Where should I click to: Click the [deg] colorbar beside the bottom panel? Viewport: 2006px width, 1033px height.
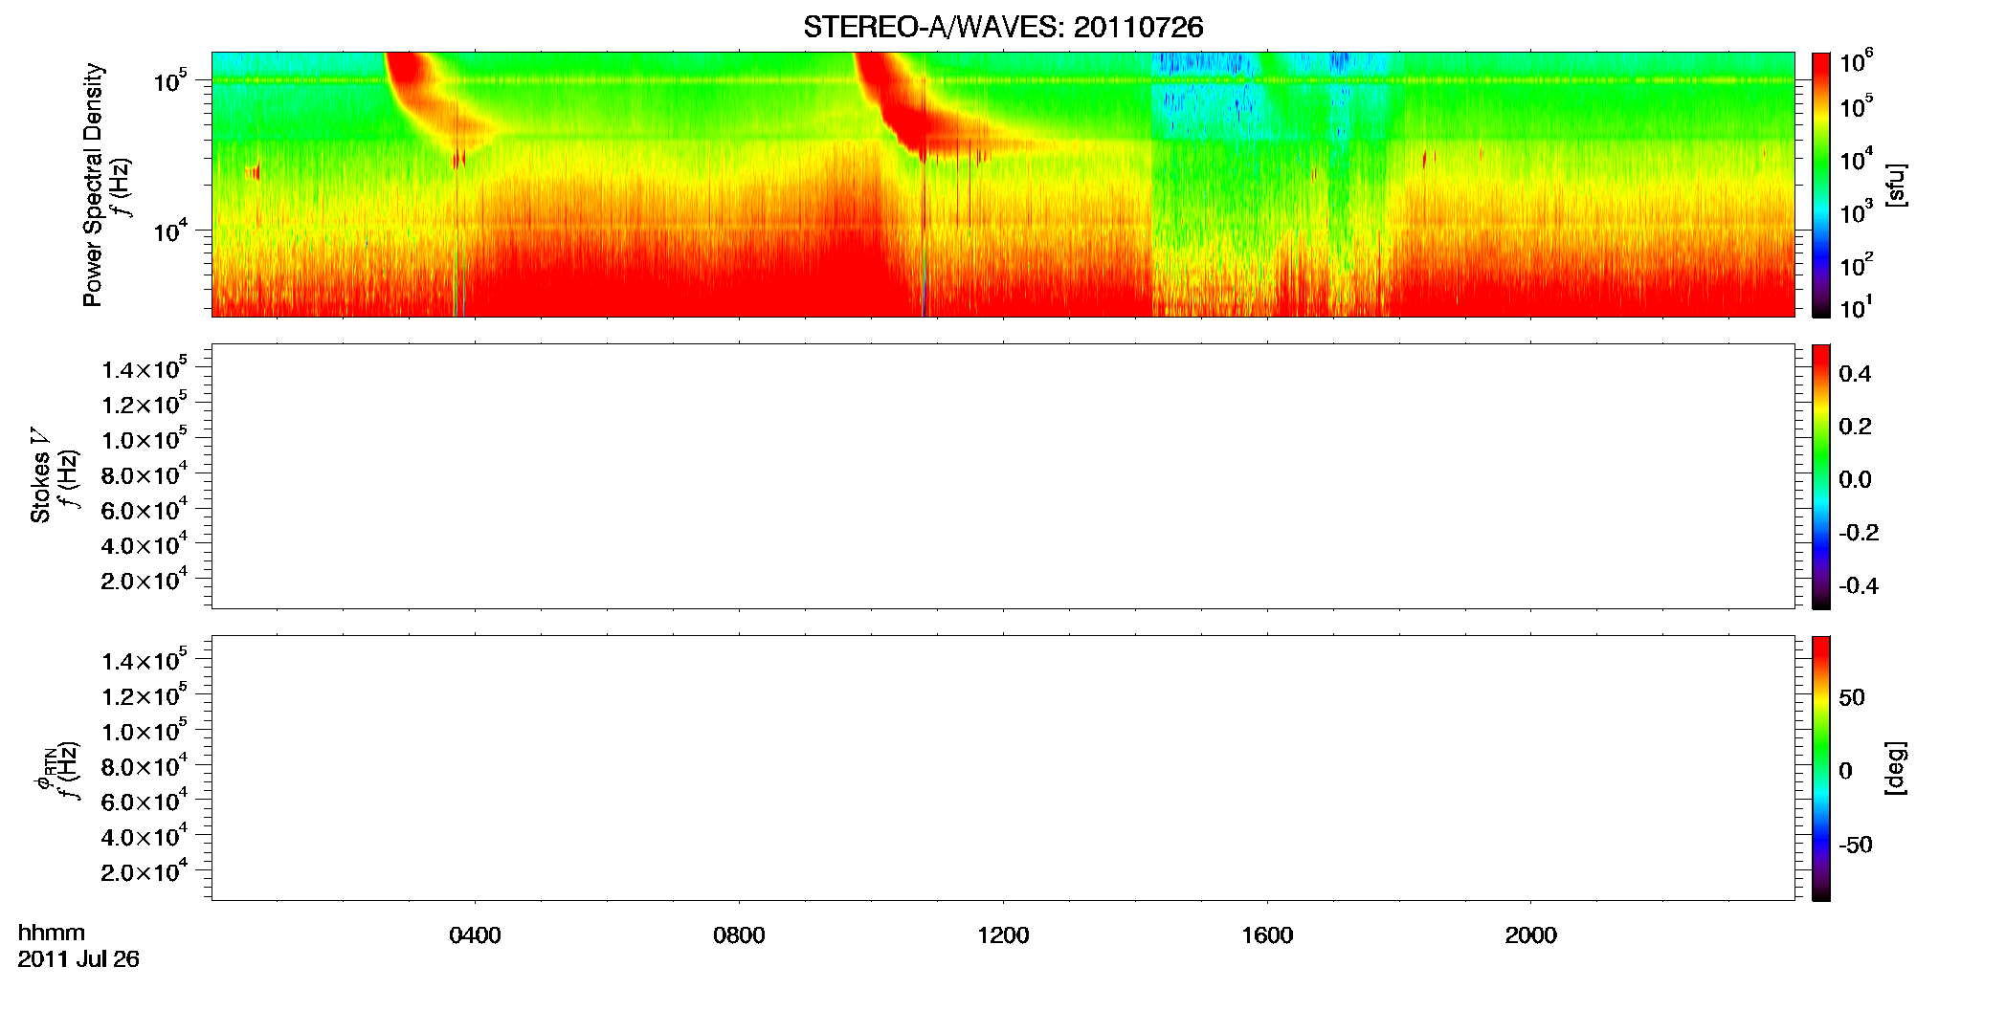[x=1821, y=768]
